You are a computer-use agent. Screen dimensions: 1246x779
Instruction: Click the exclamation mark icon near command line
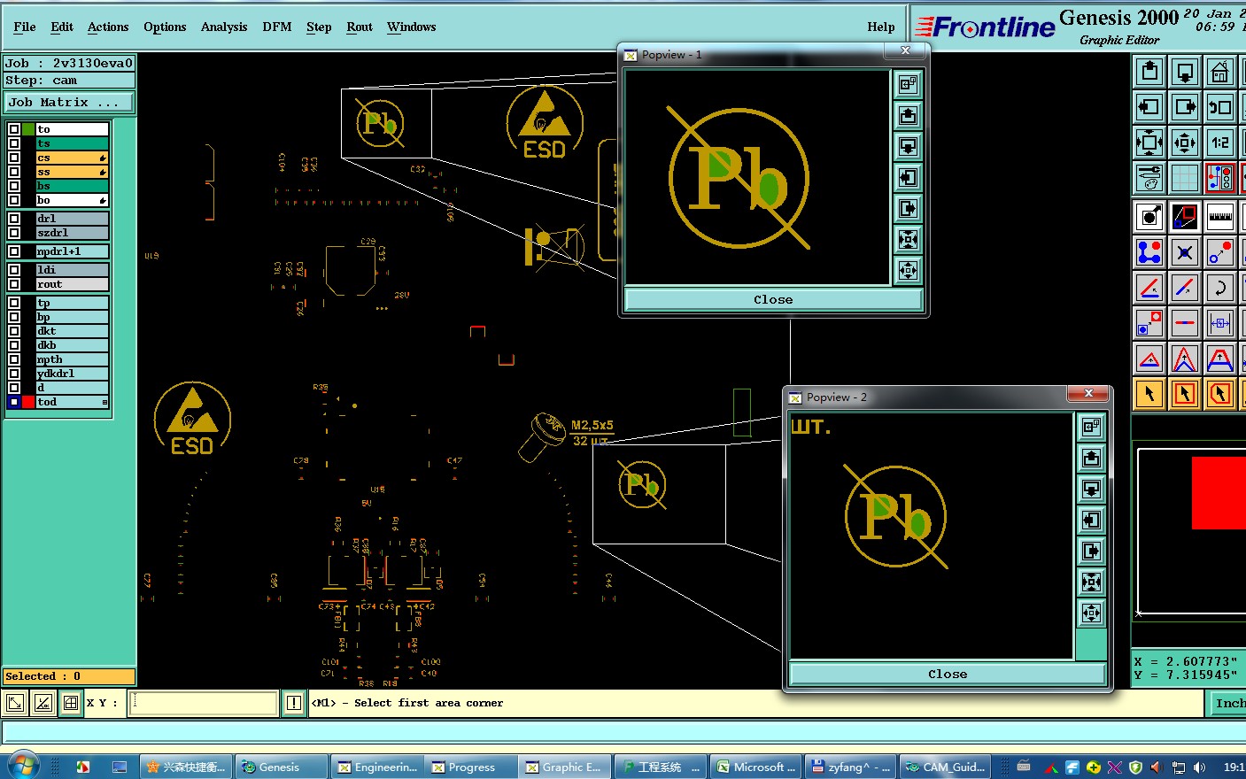tap(294, 703)
